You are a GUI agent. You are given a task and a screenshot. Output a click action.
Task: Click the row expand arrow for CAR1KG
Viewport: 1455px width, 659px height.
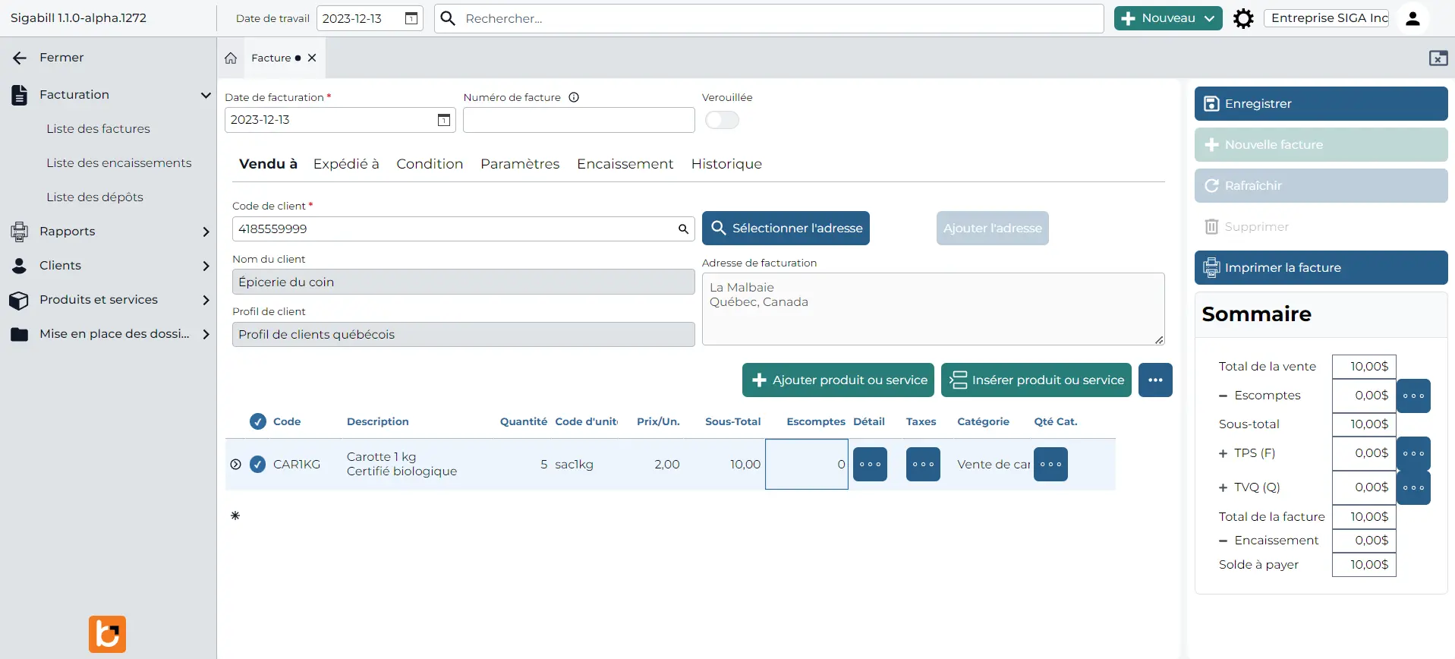coord(235,464)
